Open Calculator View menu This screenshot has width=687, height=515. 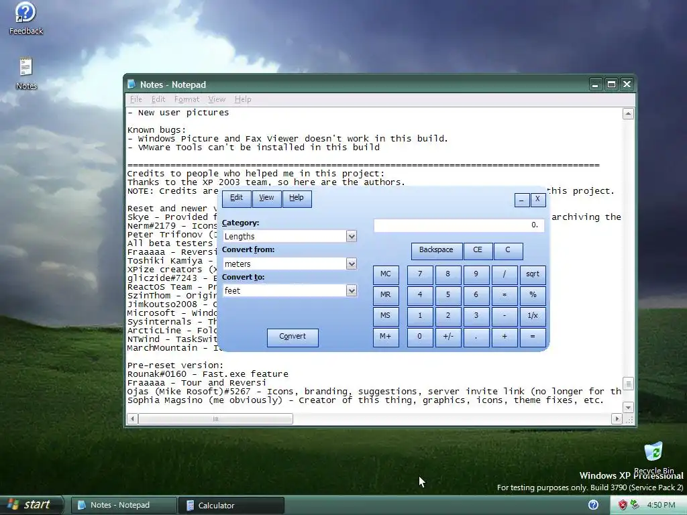point(266,198)
